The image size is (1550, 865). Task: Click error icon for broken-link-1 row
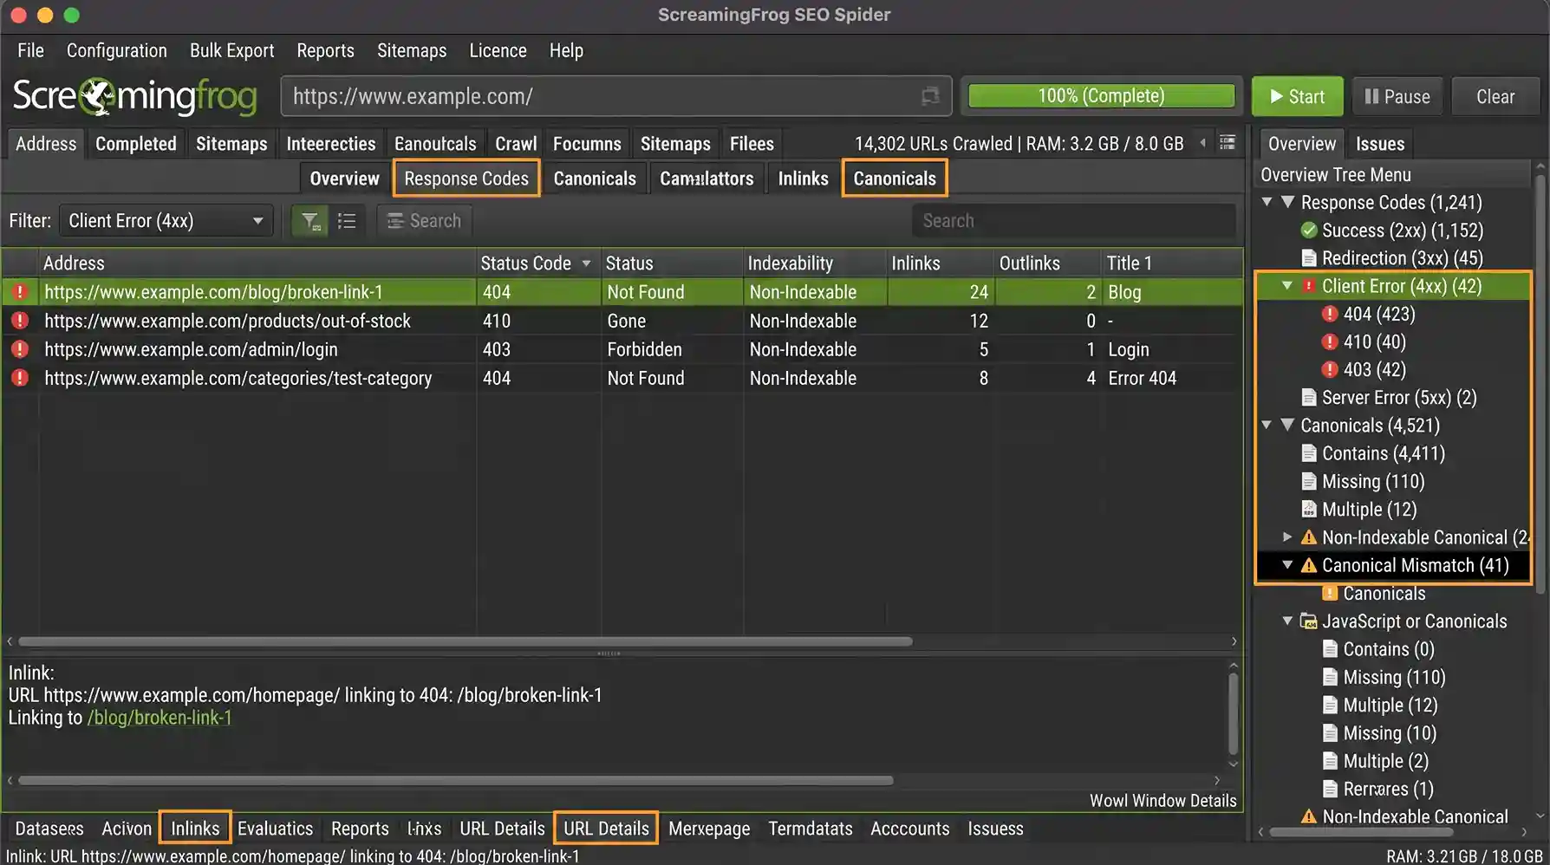[x=20, y=292]
